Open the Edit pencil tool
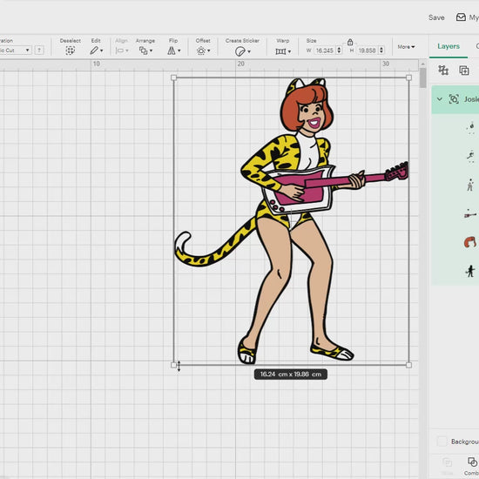This screenshot has width=479, height=479. (x=94, y=51)
